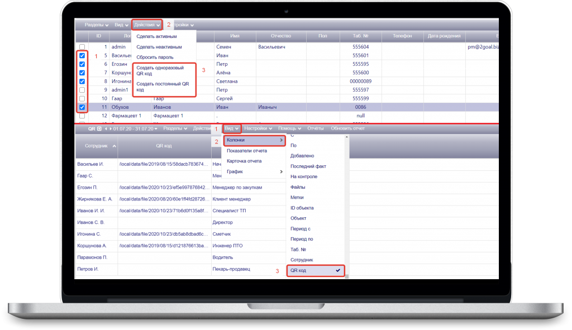
Task: Click the Пекарь-продавец cell
Action: [x=231, y=269]
